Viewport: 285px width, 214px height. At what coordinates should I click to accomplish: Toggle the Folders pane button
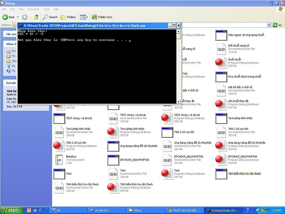point(68,17)
